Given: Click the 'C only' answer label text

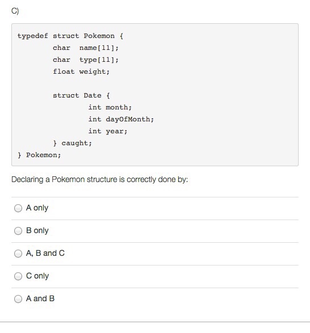Looking at the screenshot, I should click(x=37, y=276).
